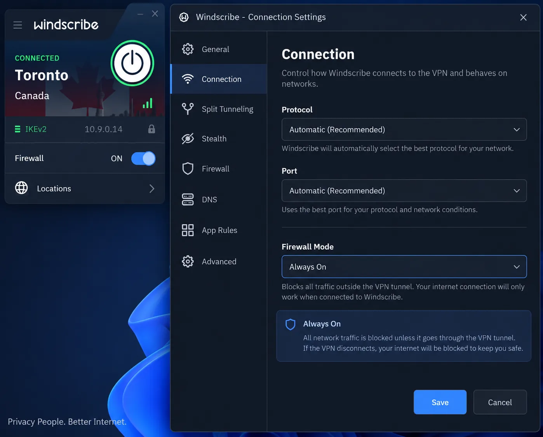Screen dimensions: 543x437
Task: Click the green IKEv2 protocol icon
Action: click(x=17, y=129)
